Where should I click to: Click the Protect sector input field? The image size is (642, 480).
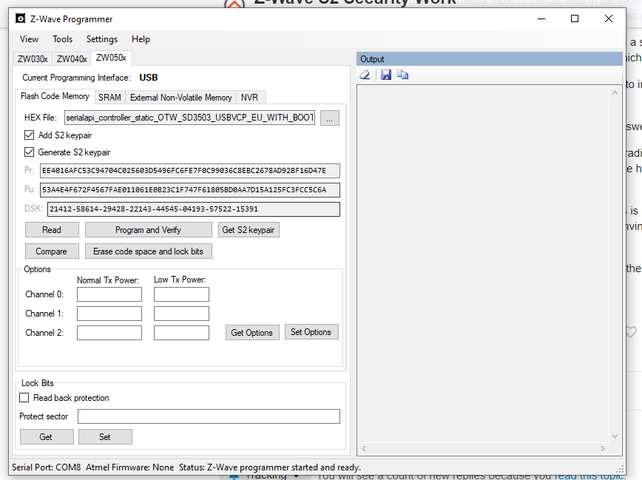point(209,416)
